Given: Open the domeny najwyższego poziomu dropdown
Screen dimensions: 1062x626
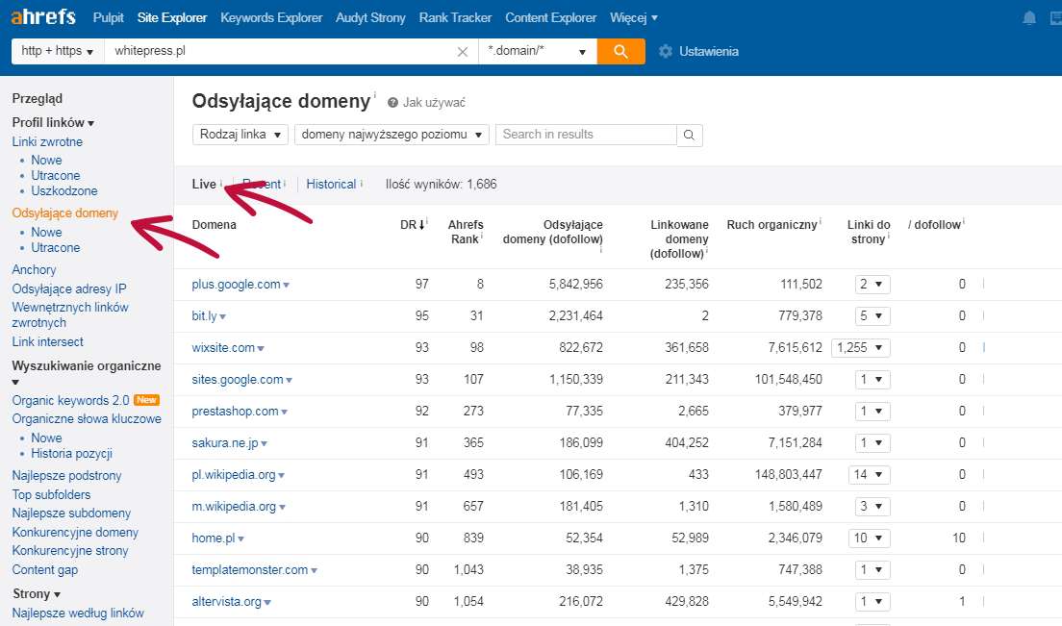Looking at the screenshot, I should (x=392, y=135).
